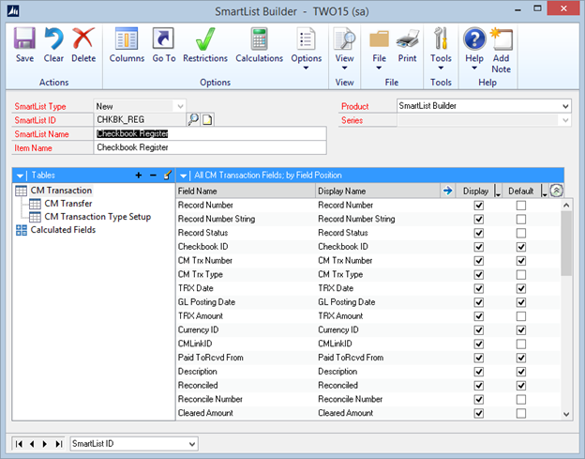Check Default for Reconcile Number
Screen dimensions: 585x459
click(x=521, y=399)
